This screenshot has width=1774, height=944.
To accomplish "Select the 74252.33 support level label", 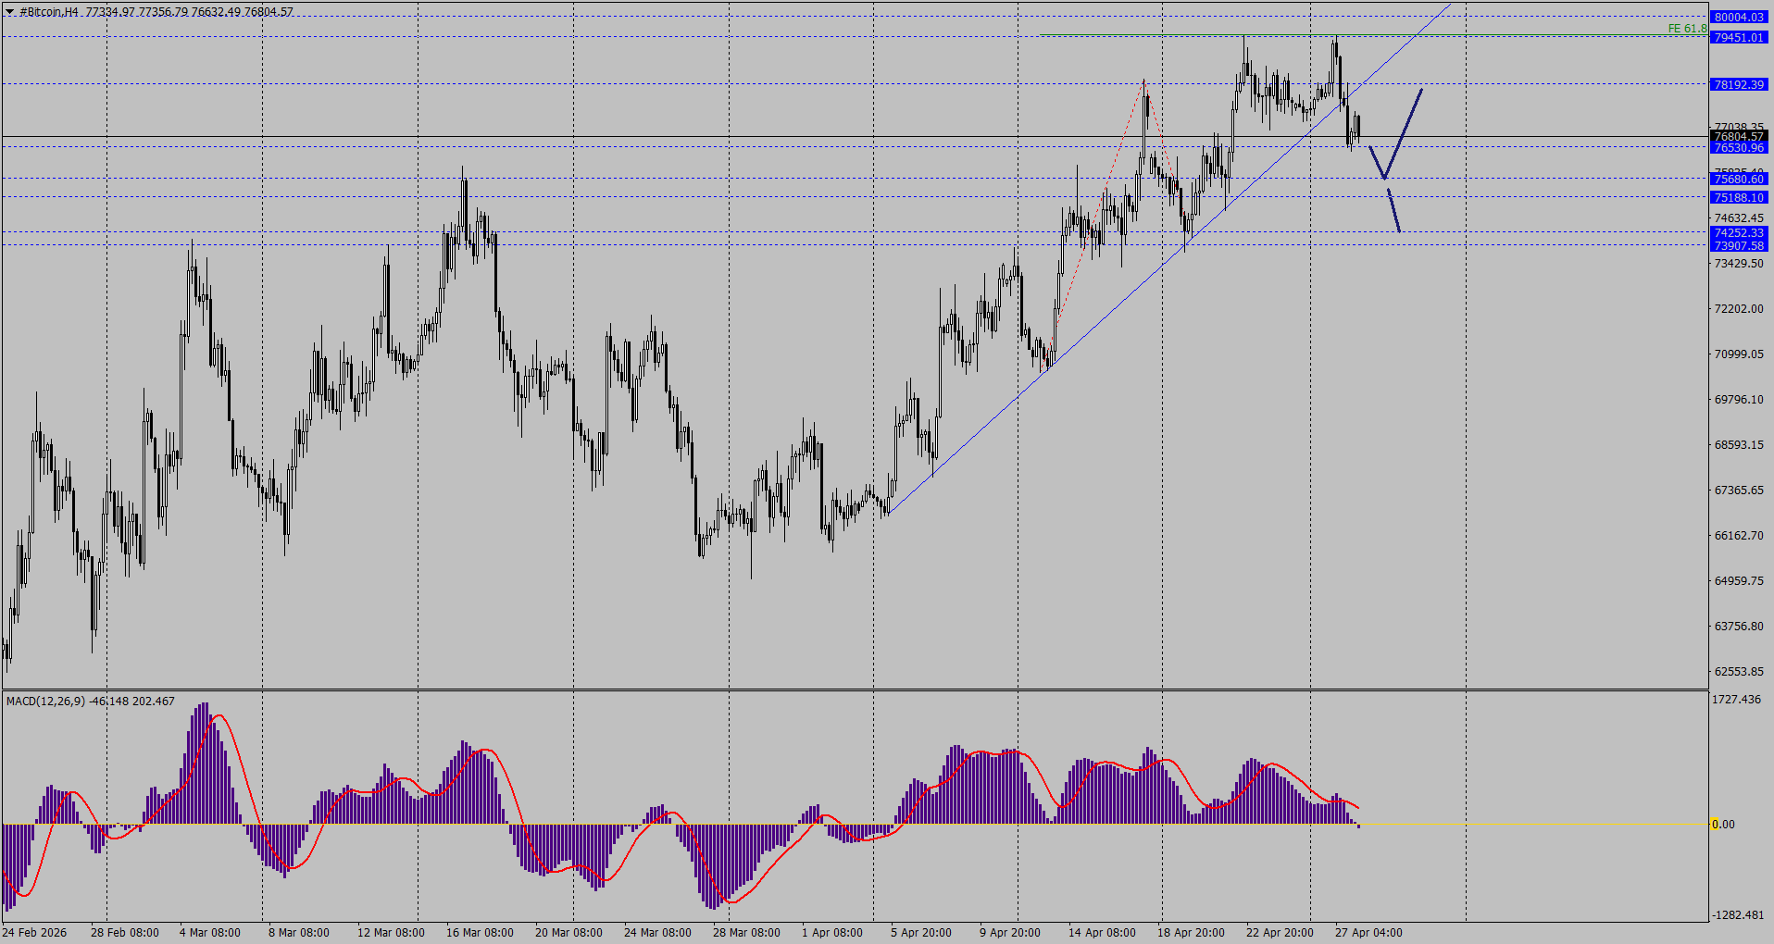I will click(x=1740, y=233).
